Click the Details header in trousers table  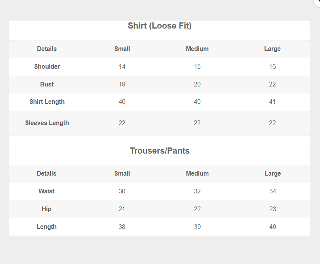pos(47,174)
